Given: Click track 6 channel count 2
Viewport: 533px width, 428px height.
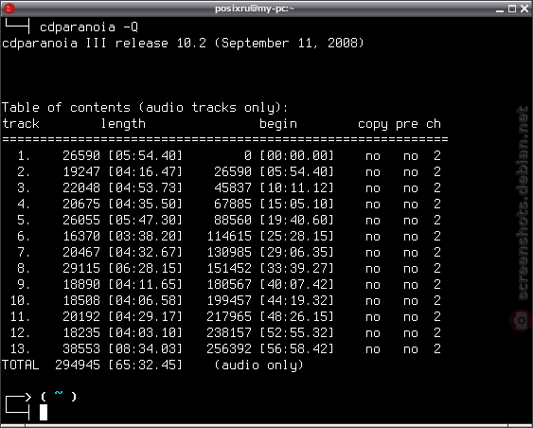Looking at the screenshot, I should coord(437,236).
